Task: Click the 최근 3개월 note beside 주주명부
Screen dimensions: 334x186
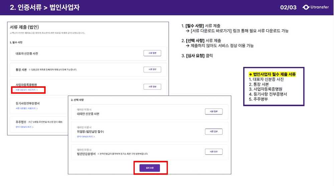Action: [x=45, y=122]
